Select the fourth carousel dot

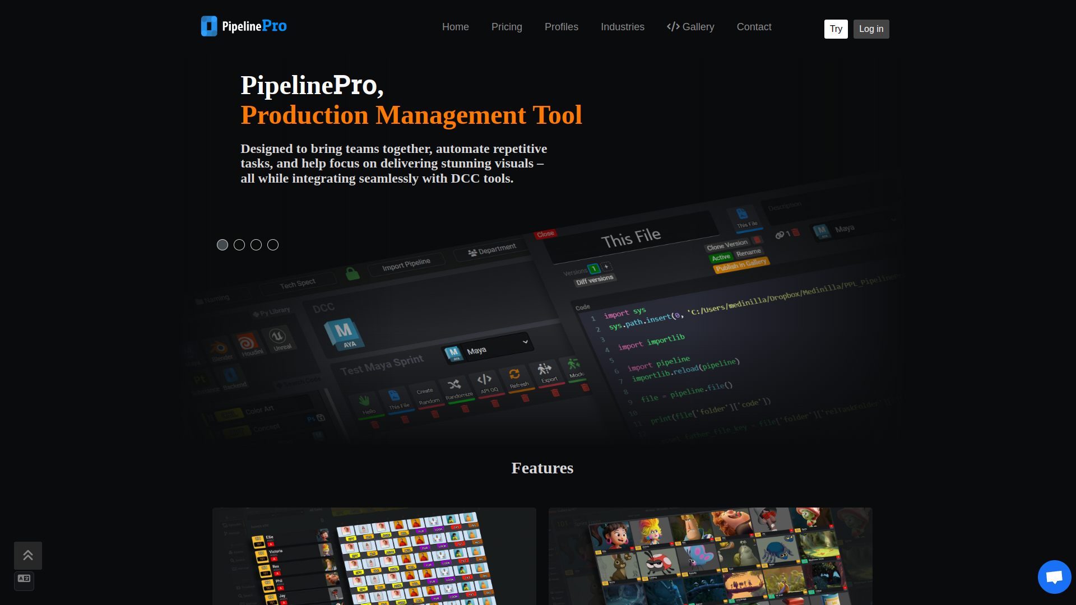(273, 245)
